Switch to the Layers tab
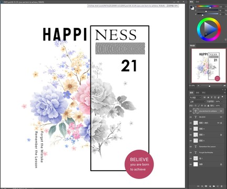The width and height of the screenshot is (227, 189). pos(192,92)
